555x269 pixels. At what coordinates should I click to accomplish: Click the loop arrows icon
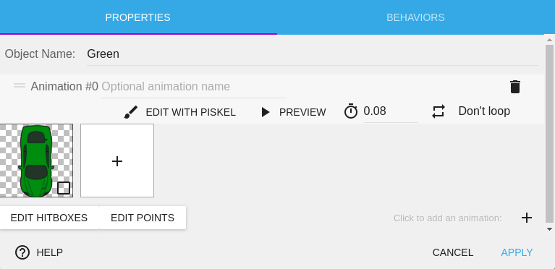[x=439, y=111]
